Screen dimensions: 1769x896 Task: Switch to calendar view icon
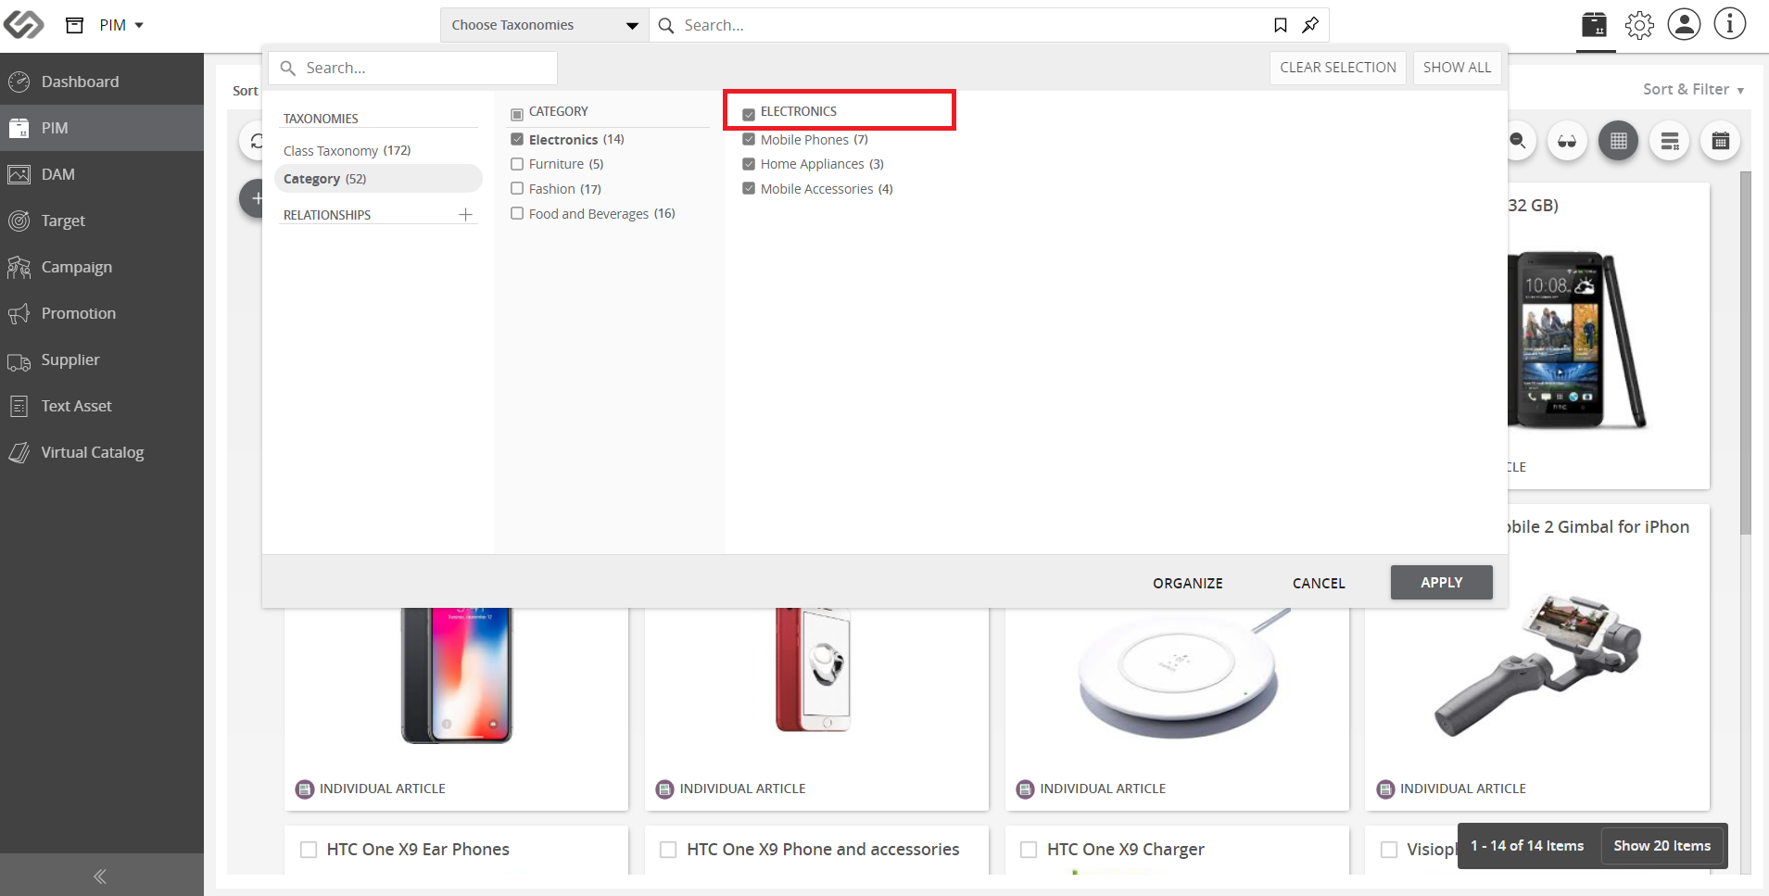pos(1721,141)
